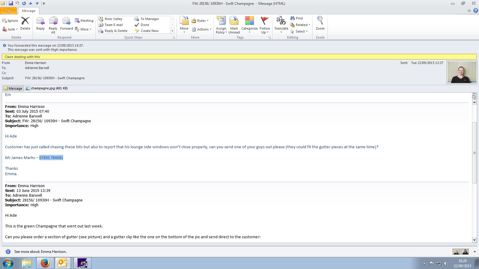Viewport: 479px width, 269px height.
Task: Ignore this conversation
Action: (x=10, y=21)
